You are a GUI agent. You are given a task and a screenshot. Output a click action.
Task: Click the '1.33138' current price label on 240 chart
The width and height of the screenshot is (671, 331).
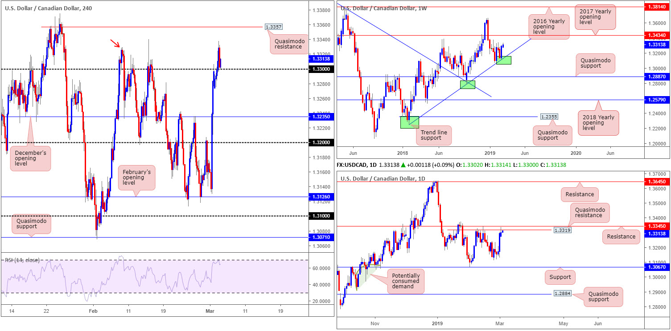click(321, 58)
